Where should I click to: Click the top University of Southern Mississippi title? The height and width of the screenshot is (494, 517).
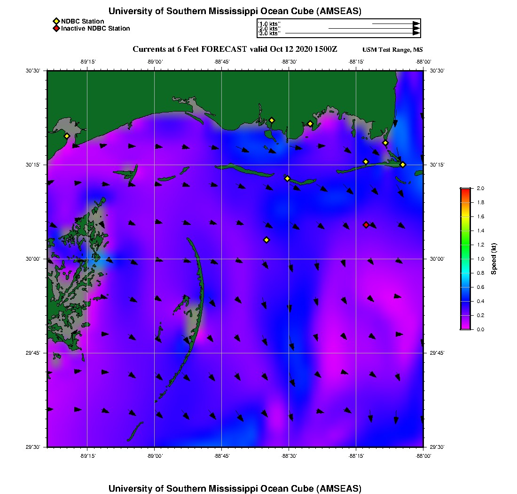[x=235, y=11]
